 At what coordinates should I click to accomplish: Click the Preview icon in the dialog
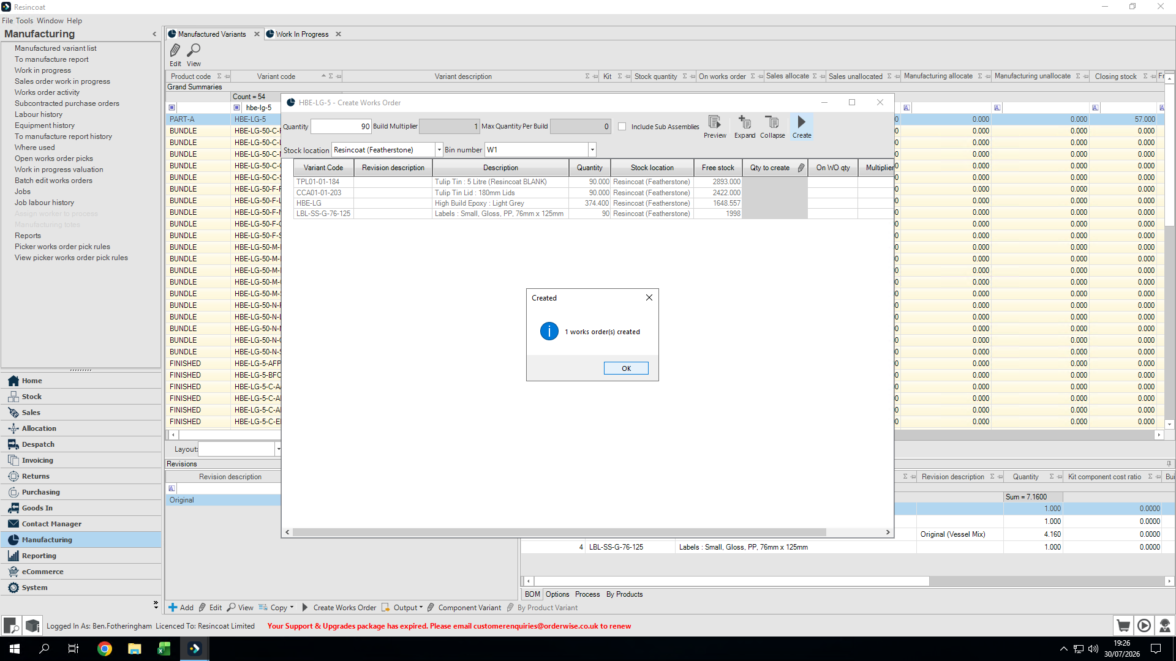tap(715, 127)
